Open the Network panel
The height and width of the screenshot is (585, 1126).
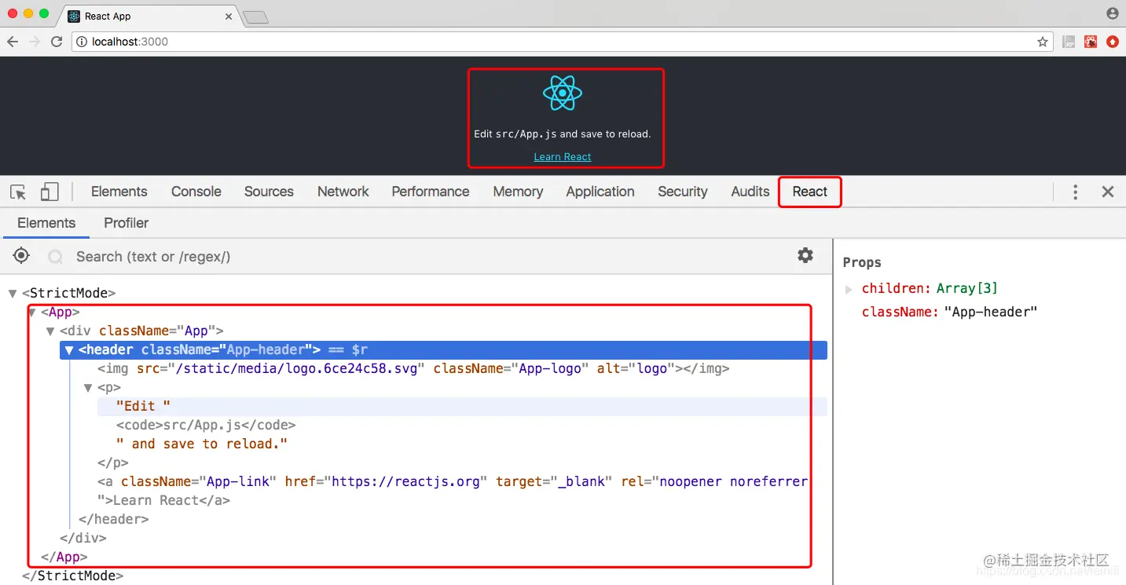click(343, 192)
